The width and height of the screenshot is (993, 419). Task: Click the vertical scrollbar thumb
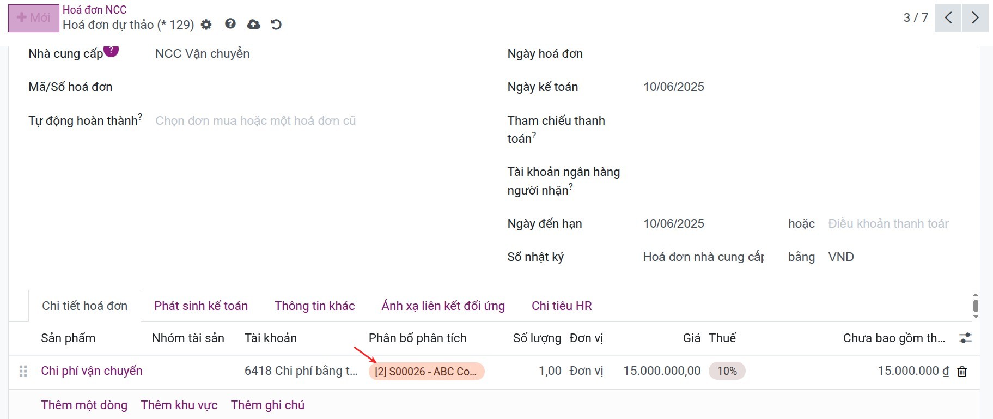click(x=976, y=306)
